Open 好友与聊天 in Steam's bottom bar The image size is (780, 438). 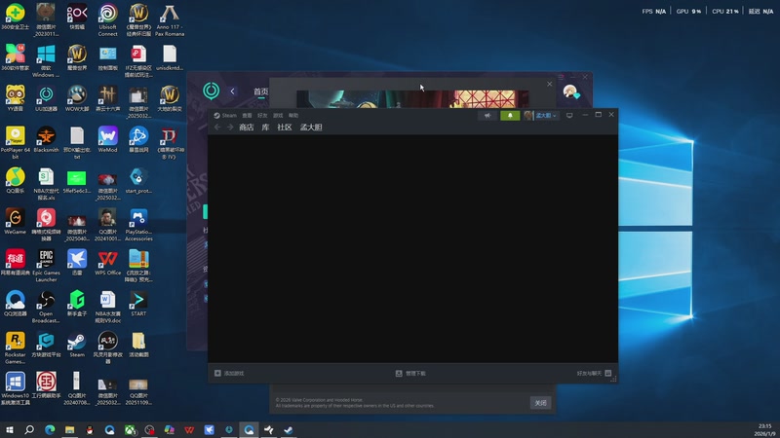(594, 373)
